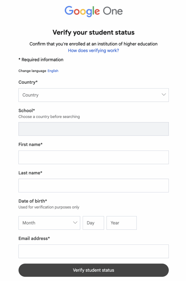Screen dimensions: 186x281
Task: Open the Country combo box
Action: (93, 95)
